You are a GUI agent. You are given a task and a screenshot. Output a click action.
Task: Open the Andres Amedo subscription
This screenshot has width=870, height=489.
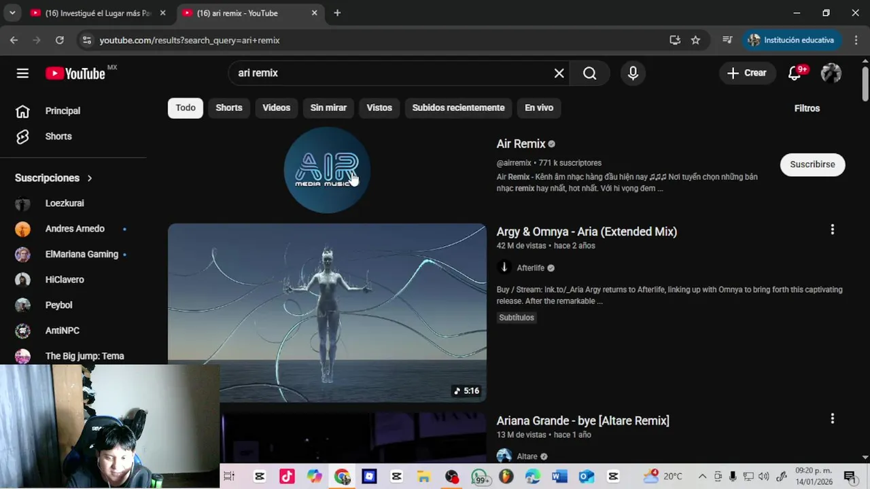tap(73, 229)
